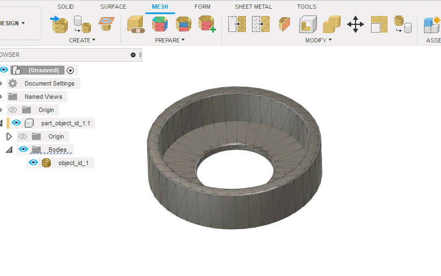This screenshot has height=276, width=441.
Task: Select the part_object_id_1:1 component label
Action: point(66,123)
